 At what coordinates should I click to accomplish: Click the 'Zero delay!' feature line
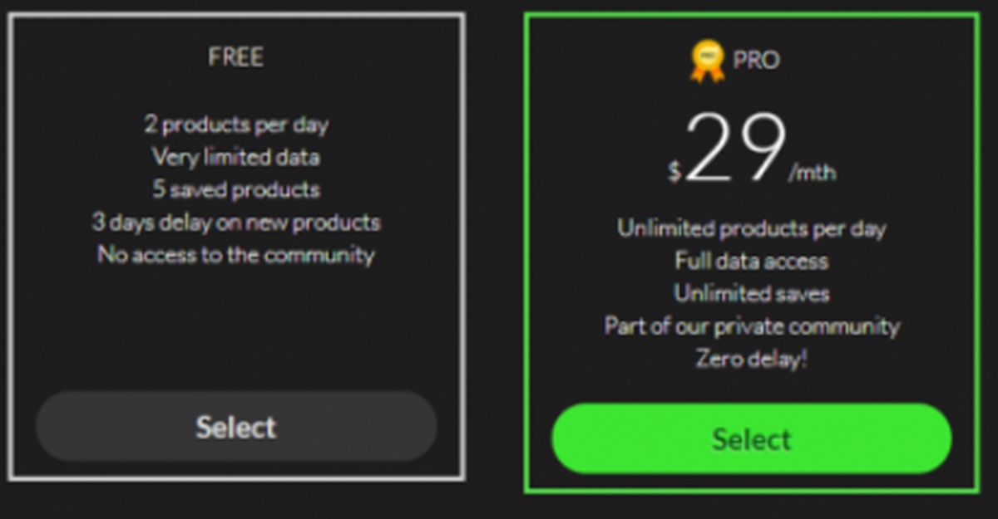pyautogui.click(x=751, y=359)
